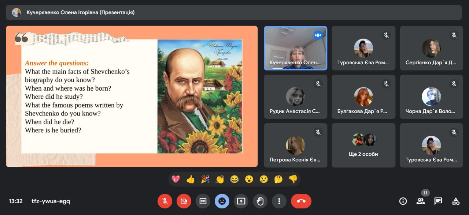The image size is (469, 215).
Task: Send the crying face reaction
Action: [264, 179]
